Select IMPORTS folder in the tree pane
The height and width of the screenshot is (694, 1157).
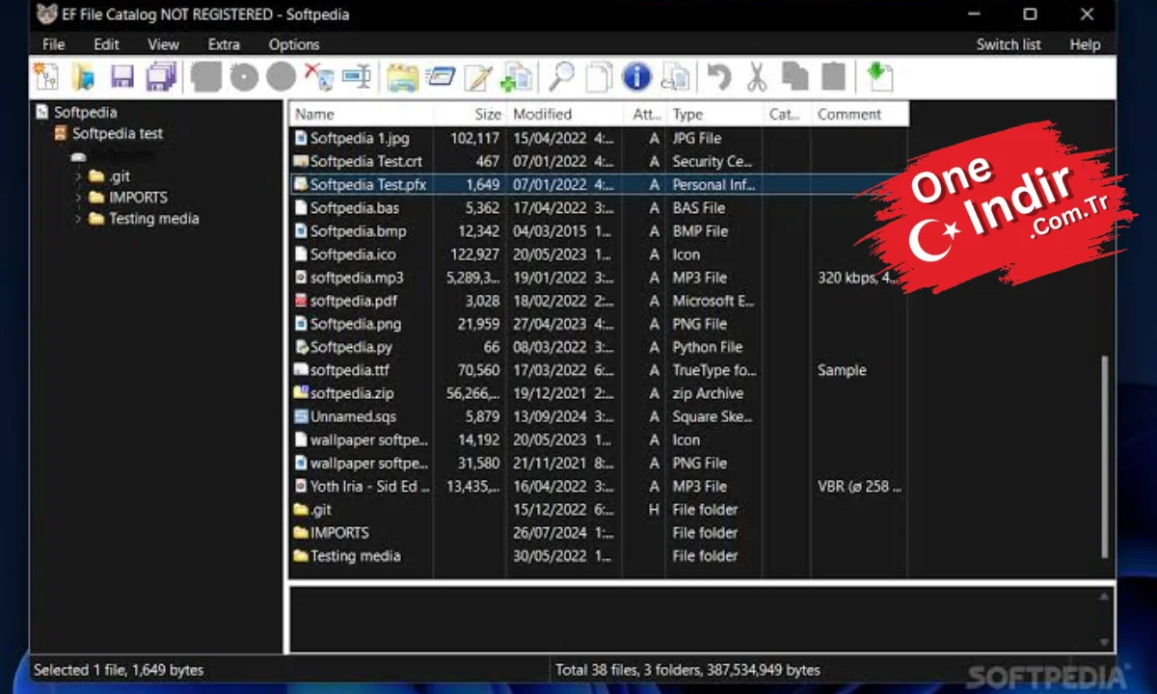tap(138, 198)
